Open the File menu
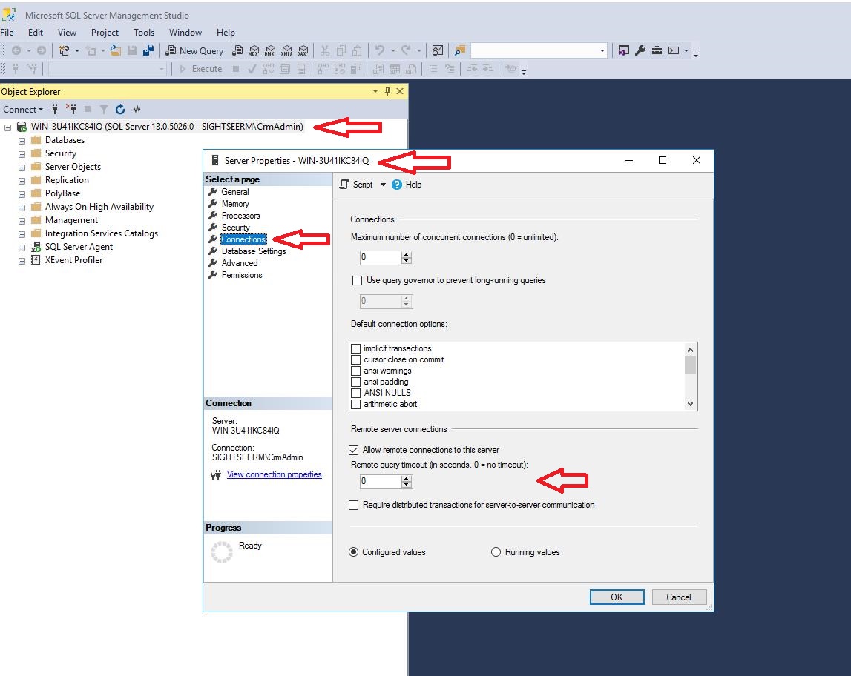Screen dimensions: 851x676 point(7,33)
